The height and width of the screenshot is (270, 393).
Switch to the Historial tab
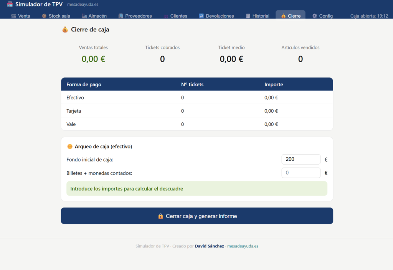coord(258,16)
